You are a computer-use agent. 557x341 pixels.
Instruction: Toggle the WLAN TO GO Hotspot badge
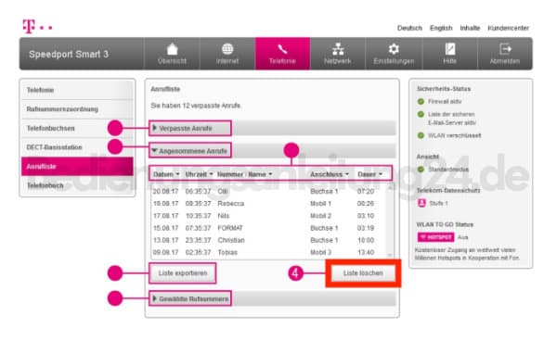coord(435,237)
